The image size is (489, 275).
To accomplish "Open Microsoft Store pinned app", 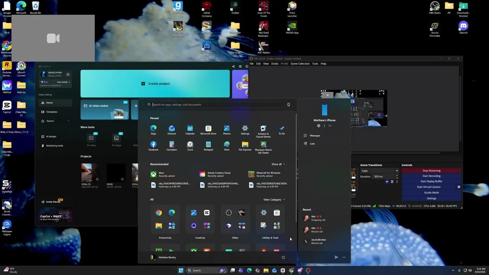I will pos(208,130).
